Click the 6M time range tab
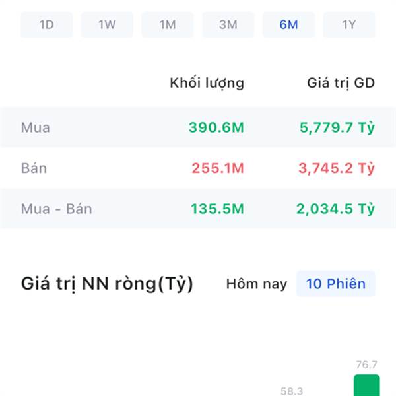The image size is (396, 396). (288, 25)
